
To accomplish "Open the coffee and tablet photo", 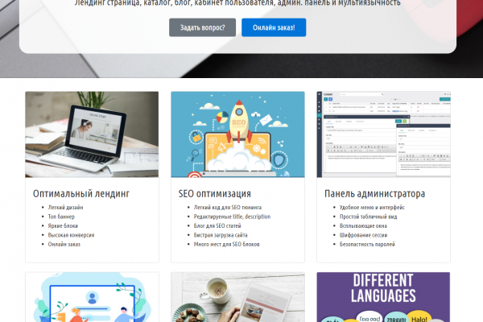I will (237, 297).
